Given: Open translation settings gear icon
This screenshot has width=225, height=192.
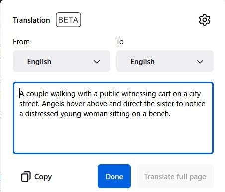Looking at the screenshot, I should point(205,20).
